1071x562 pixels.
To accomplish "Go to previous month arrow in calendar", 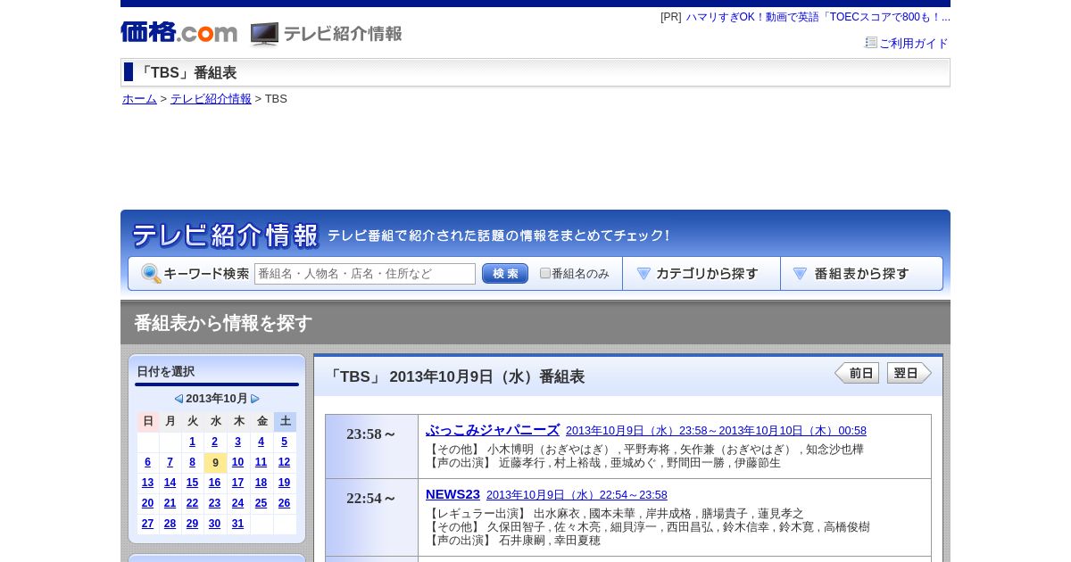I will click(x=178, y=399).
